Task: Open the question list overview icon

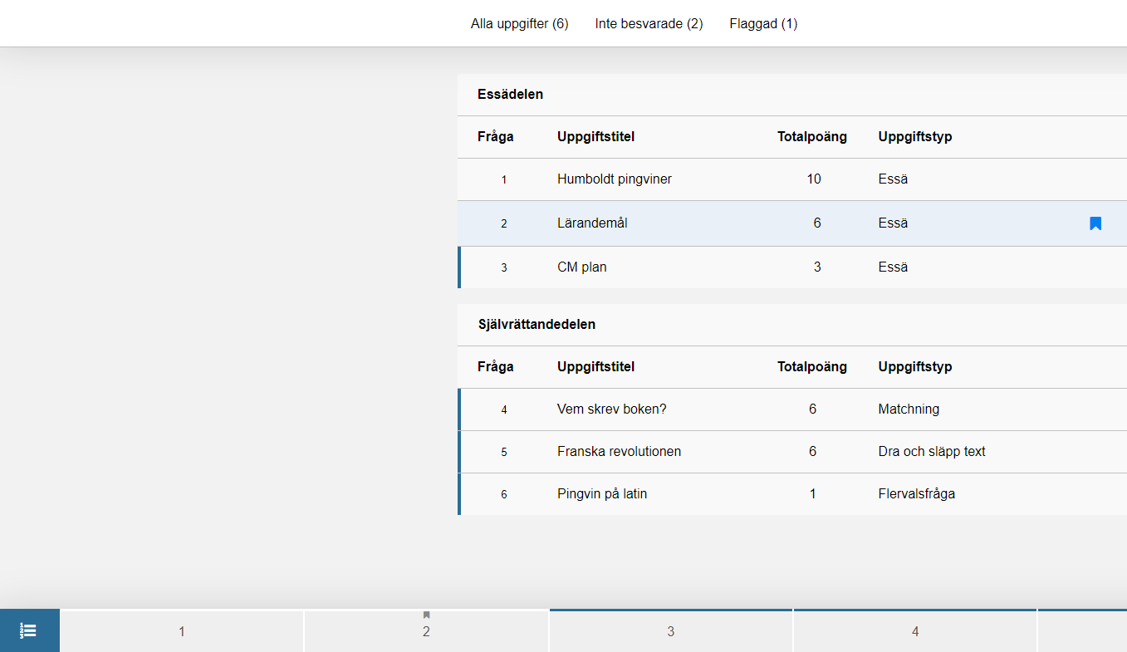Action: coord(29,630)
